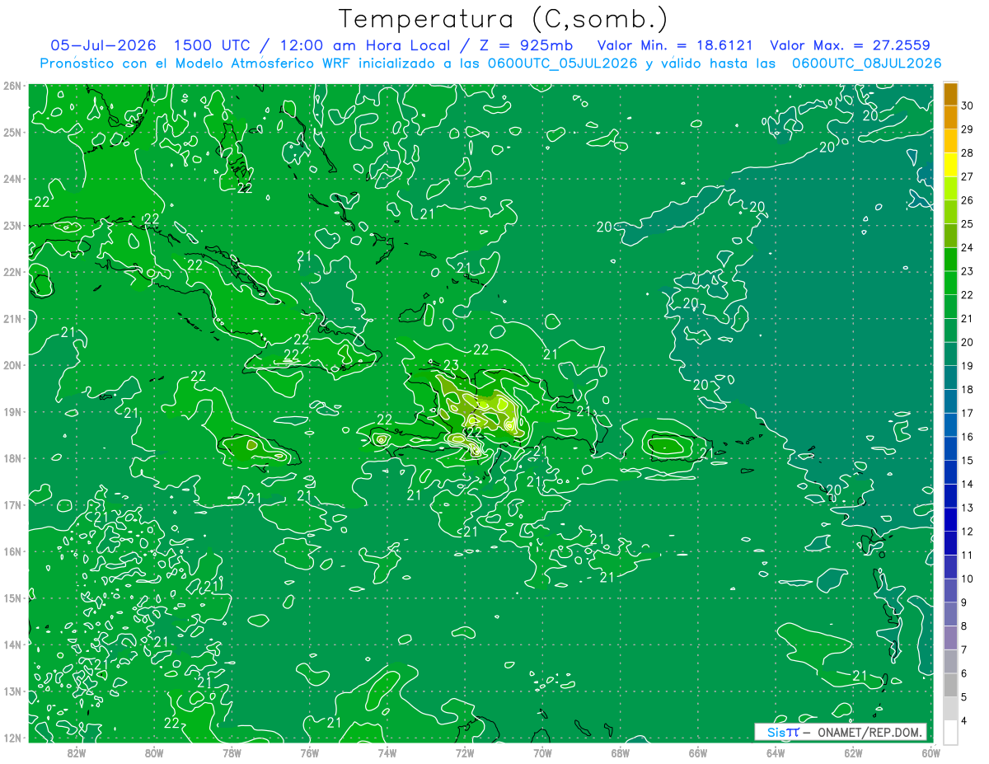
Task: Select the "Z = 925mb" level text
Action: (526, 45)
